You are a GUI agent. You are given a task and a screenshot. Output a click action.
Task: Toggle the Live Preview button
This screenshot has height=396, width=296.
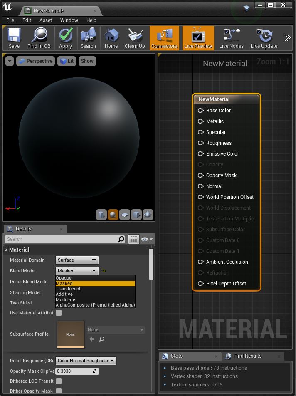click(198, 38)
